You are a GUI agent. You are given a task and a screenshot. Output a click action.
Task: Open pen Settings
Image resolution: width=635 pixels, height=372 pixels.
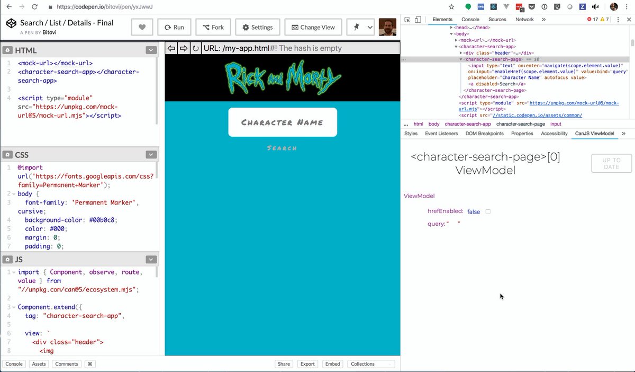point(258,27)
